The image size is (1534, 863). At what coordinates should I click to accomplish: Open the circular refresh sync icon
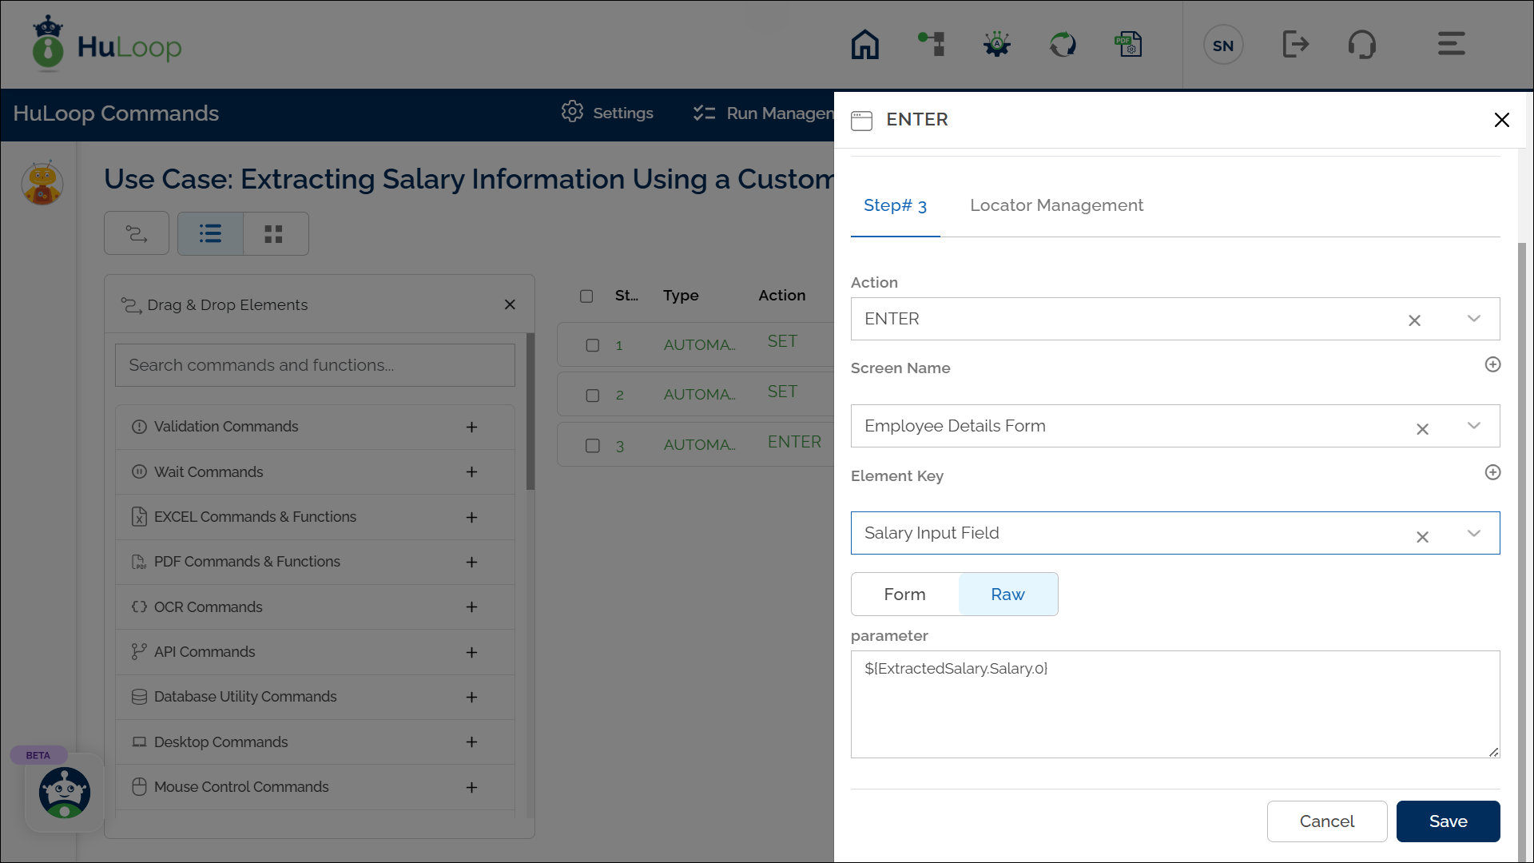tap(1063, 45)
